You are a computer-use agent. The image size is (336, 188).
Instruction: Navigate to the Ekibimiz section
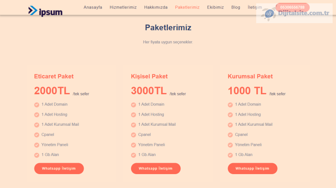point(215,8)
